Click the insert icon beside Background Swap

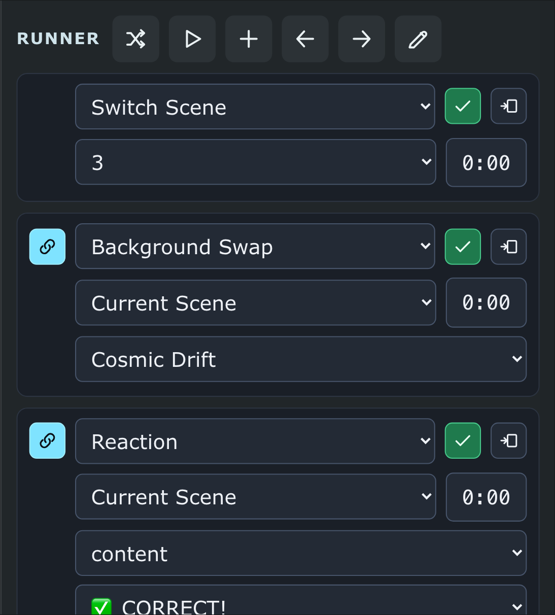509,247
